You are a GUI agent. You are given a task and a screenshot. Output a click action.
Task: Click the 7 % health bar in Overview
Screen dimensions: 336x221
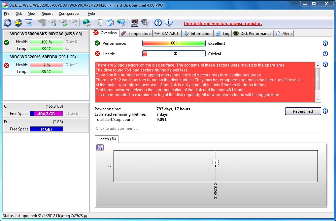point(174,54)
